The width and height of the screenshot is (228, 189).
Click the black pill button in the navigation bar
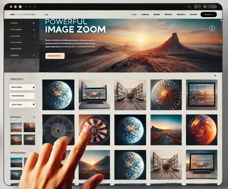(209, 15)
